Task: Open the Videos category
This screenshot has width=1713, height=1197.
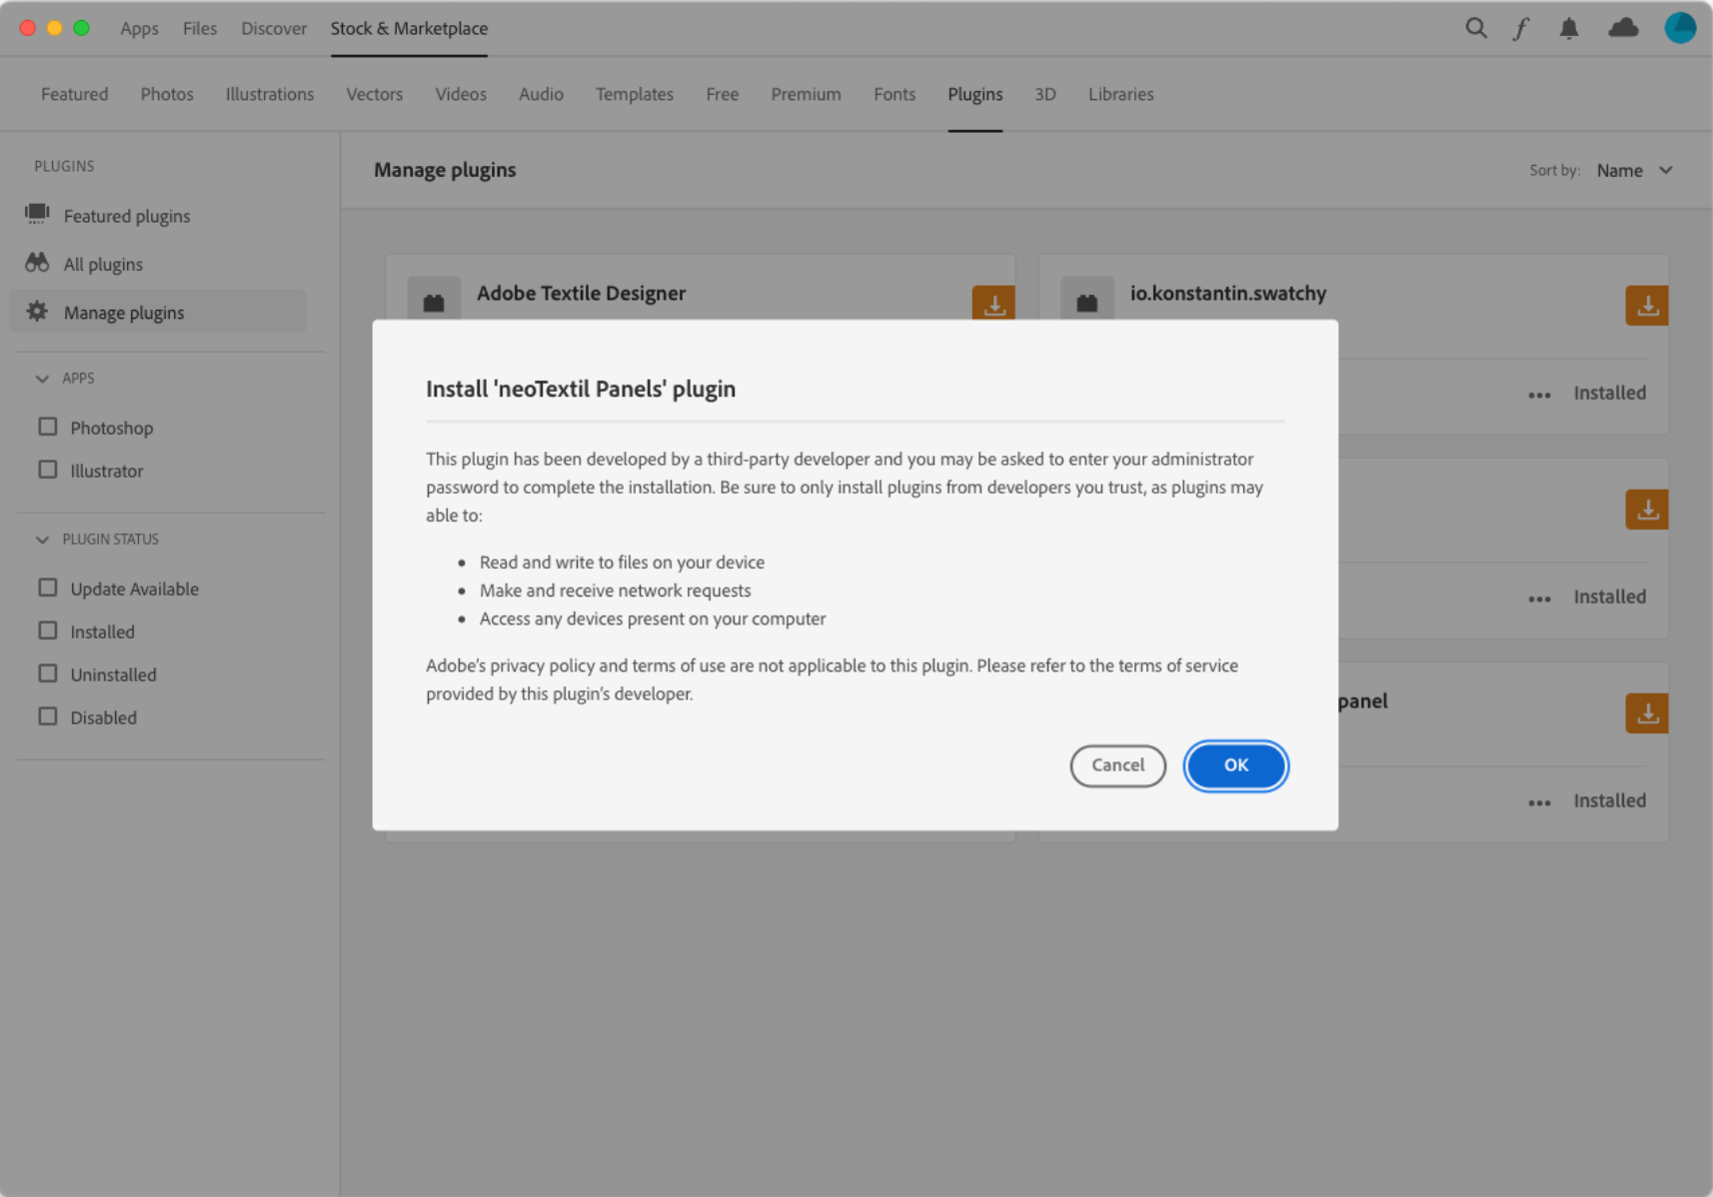Action: point(461,94)
